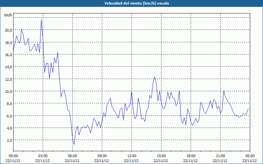Screen dimensions: 263x164
Task: Click the 15:00 time label on the axis
Action: coord(161,156)
